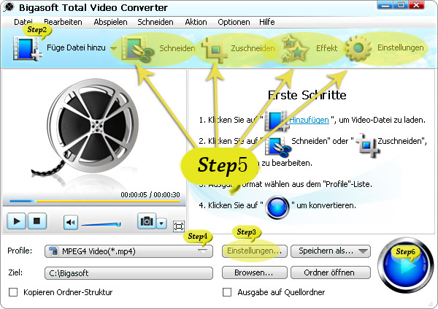Enable Kopieren Ordner-Struktur checkbox
The width and height of the screenshot is (438, 309).
tap(13, 292)
